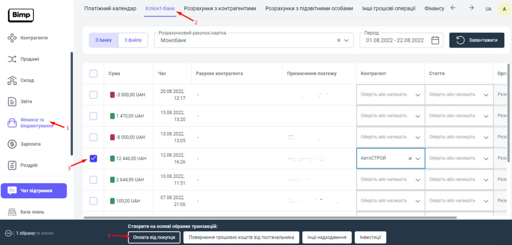Click the Контрагенти sidebar icon
Image resolution: width=512 pixels, height=245 pixels.
13,38
